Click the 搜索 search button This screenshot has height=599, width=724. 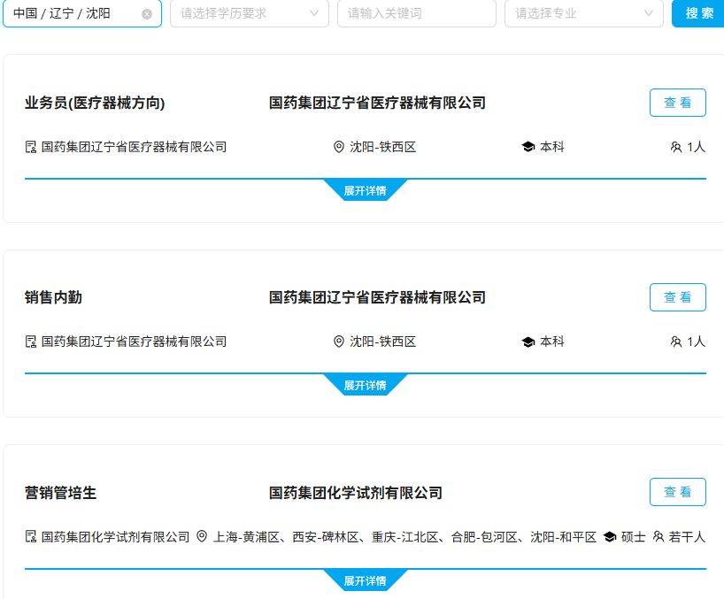[698, 13]
